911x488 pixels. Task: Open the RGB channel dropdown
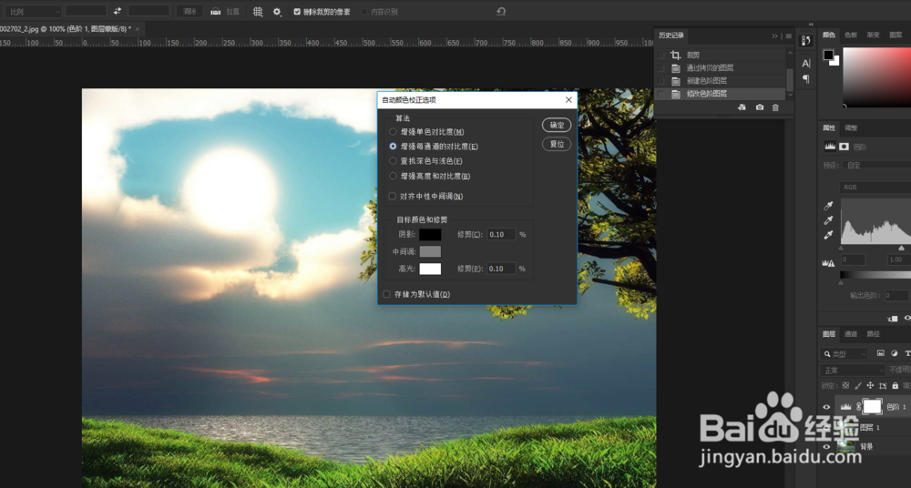[875, 187]
